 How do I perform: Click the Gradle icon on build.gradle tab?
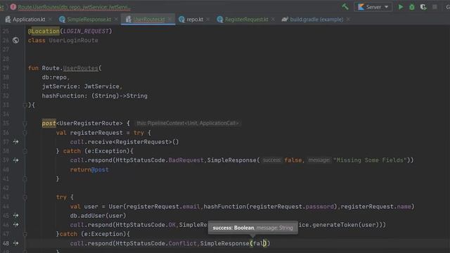[285, 19]
